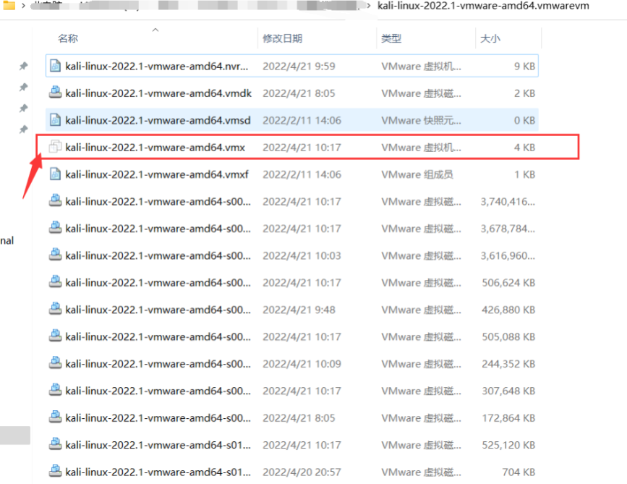Click the size value 2 KB

(524, 93)
